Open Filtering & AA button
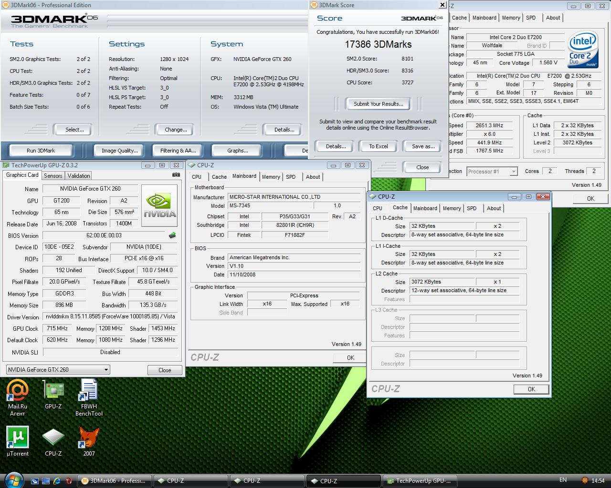The height and width of the screenshot is (488, 611). [178, 151]
